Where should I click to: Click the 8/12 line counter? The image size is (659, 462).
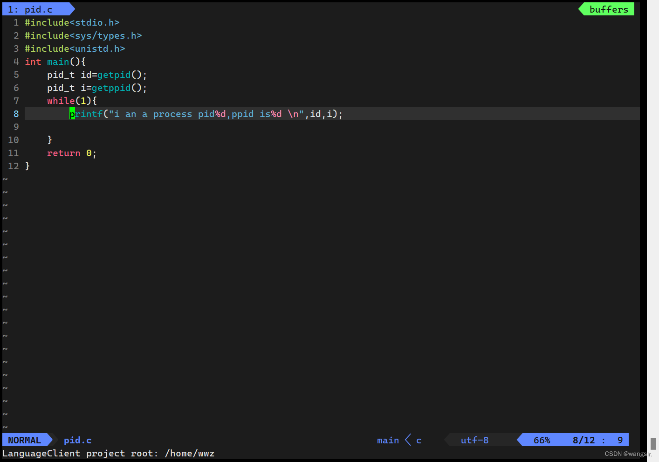(x=583, y=440)
